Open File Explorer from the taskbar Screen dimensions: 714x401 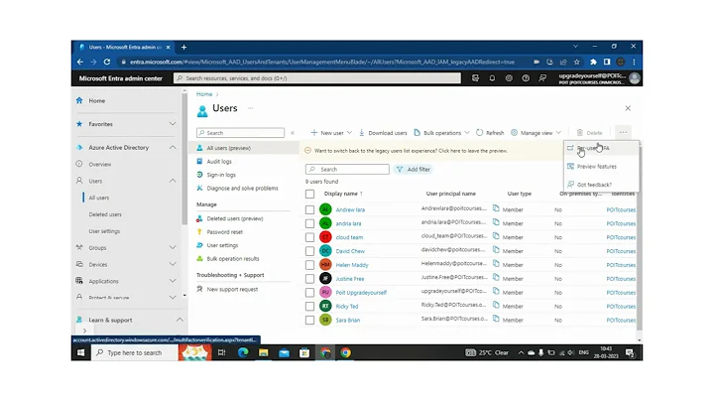click(263, 352)
